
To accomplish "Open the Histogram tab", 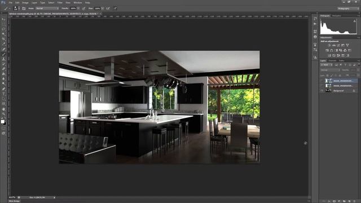I will [x=325, y=16].
